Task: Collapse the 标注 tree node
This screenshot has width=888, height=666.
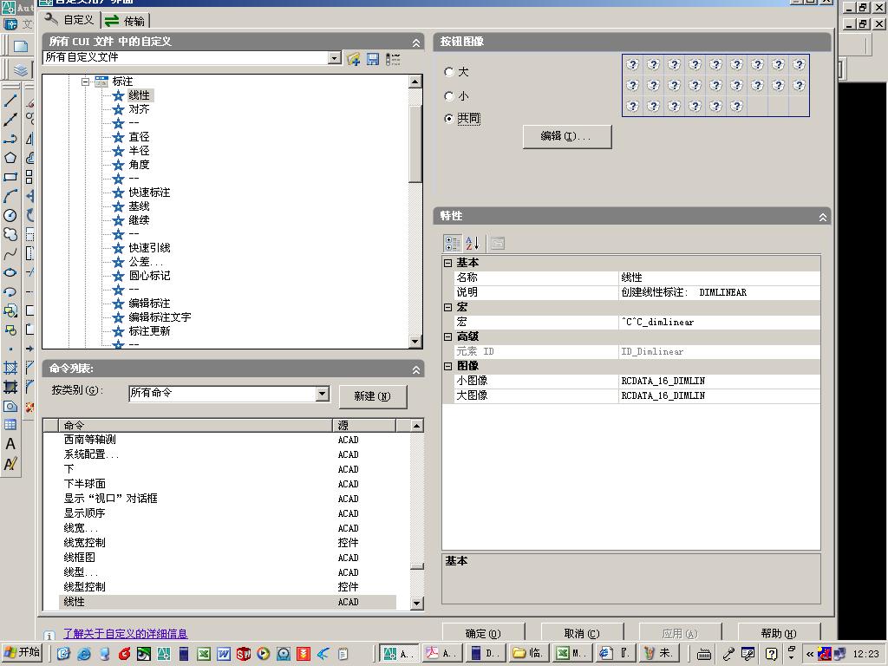Action: click(x=86, y=82)
